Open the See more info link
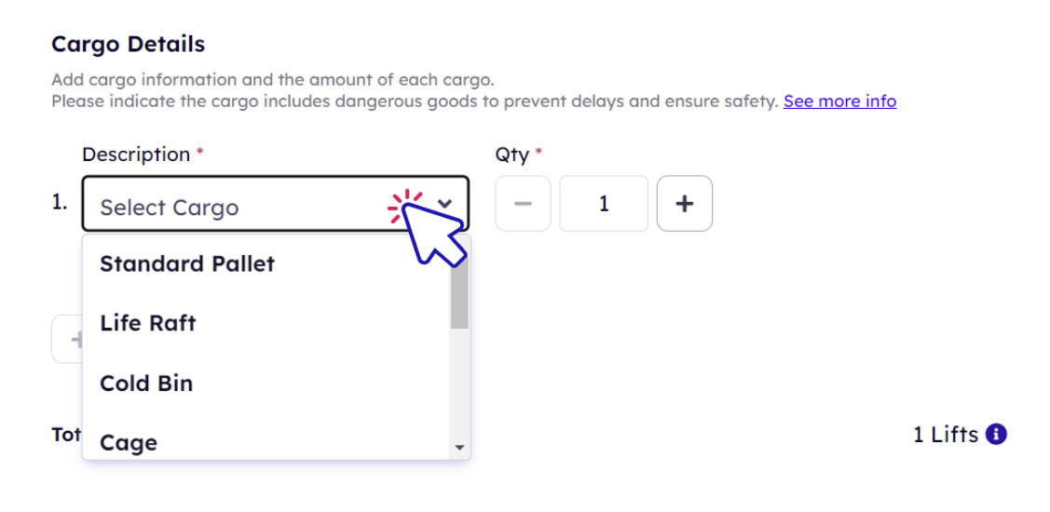This screenshot has height=512, width=1050. pos(839,101)
